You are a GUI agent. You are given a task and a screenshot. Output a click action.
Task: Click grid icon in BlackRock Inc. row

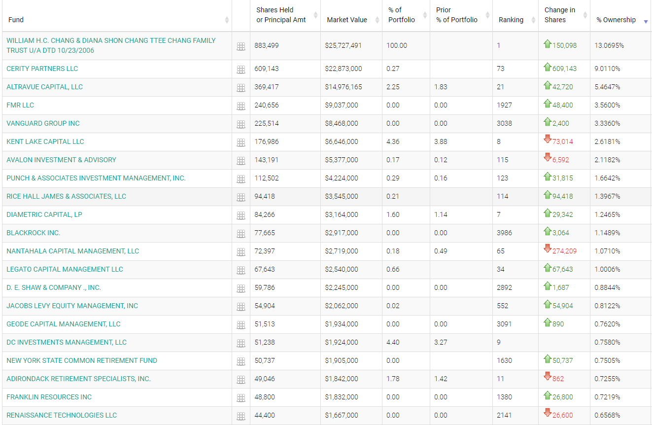click(241, 234)
